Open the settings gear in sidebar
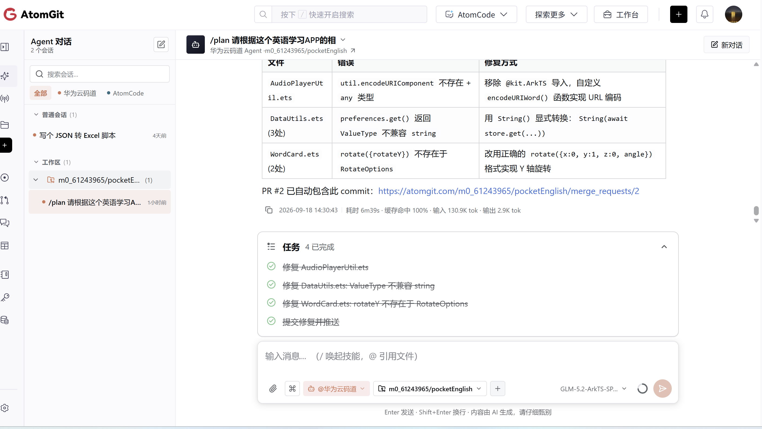 coord(5,408)
